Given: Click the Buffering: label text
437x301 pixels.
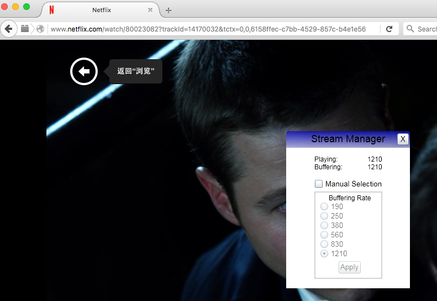Looking at the screenshot, I should 328,167.
